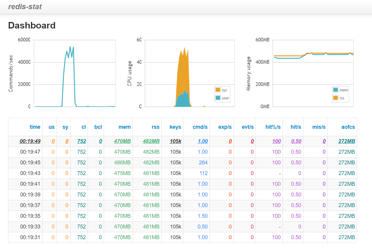Click the 486MB mem value

(122, 163)
